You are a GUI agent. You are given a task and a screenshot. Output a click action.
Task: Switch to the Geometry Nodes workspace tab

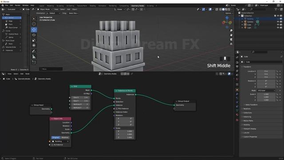click(x=138, y=6)
